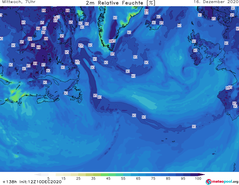Click the 90 label over western Iceland
The height and width of the screenshot is (185, 239).
(154, 23)
